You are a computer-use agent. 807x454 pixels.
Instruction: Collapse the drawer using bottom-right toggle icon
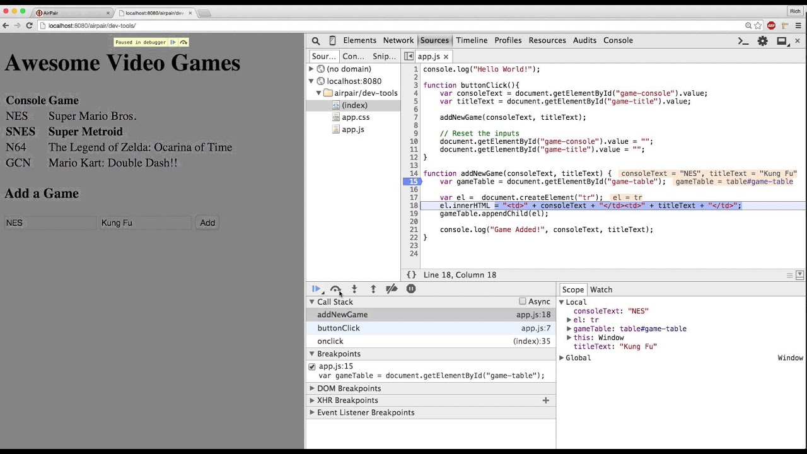[799, 275]
